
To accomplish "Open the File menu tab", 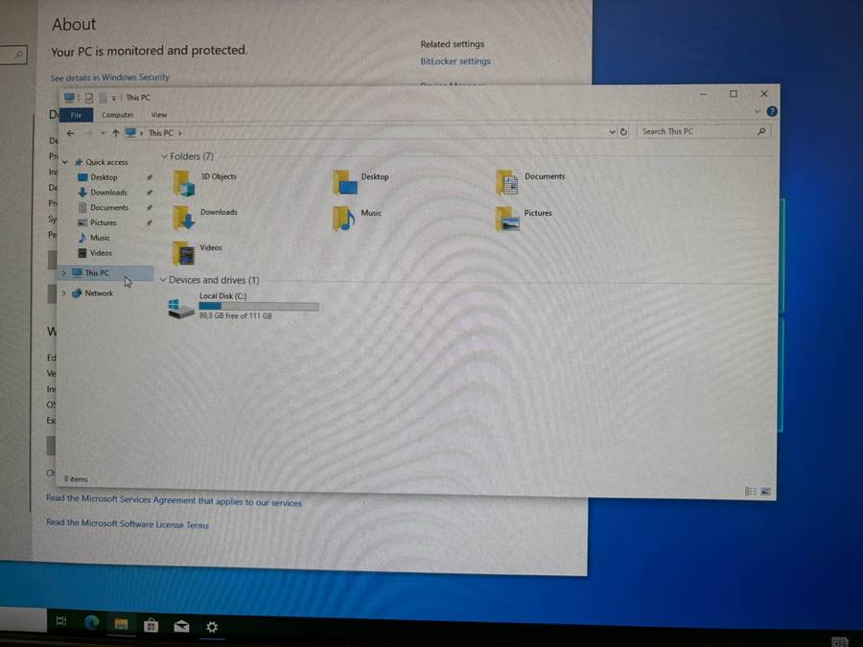I will [x=76, y=115].
